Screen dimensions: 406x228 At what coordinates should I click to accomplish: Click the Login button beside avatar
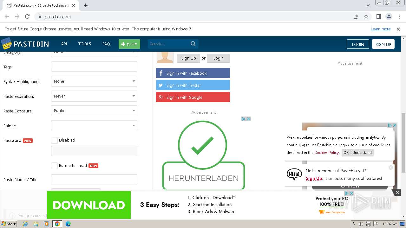point(218,58)
